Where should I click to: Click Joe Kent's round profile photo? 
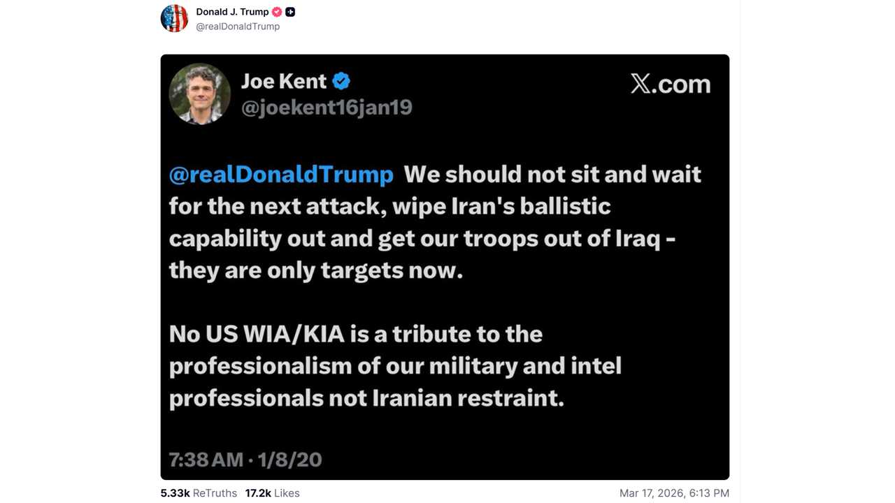click(x=200, y=94)
